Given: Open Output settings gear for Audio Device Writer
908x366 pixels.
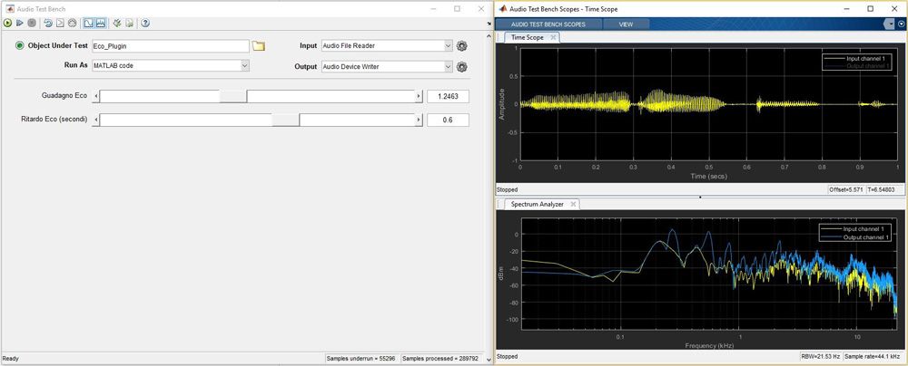Looking at the screenshot, I should [x=462, y=66].
